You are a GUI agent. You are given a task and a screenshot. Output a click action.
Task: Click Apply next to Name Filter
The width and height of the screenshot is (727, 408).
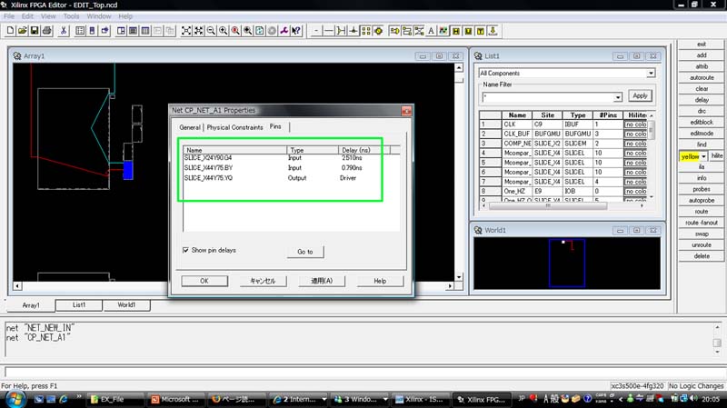(x=641, y=96)
